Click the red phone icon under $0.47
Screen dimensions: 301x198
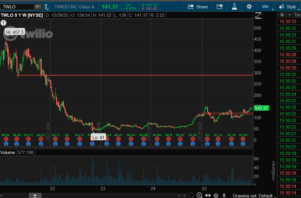tap(118, 139)
